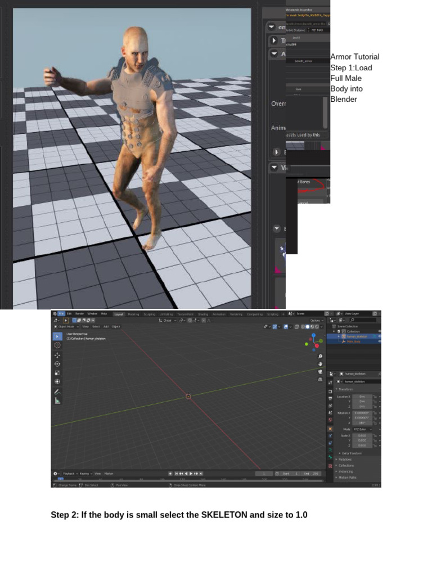Toggle the lock next to Location X

click(x=375, y=397)
